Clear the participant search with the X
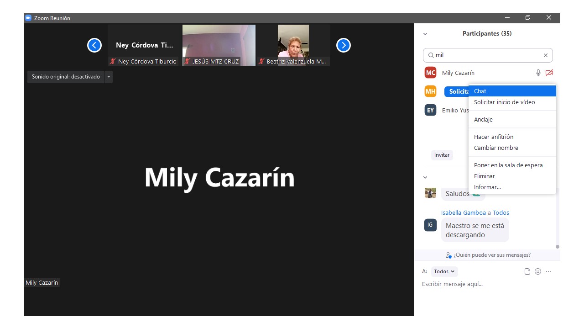The height and width of the screenshot is (329, 584). tap(545, 55)
